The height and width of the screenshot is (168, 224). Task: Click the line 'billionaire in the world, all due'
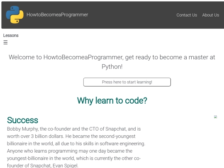click(76, 144)
